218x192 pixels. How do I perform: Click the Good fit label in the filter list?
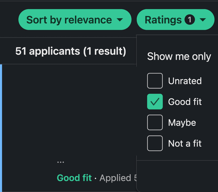point(185,102)
